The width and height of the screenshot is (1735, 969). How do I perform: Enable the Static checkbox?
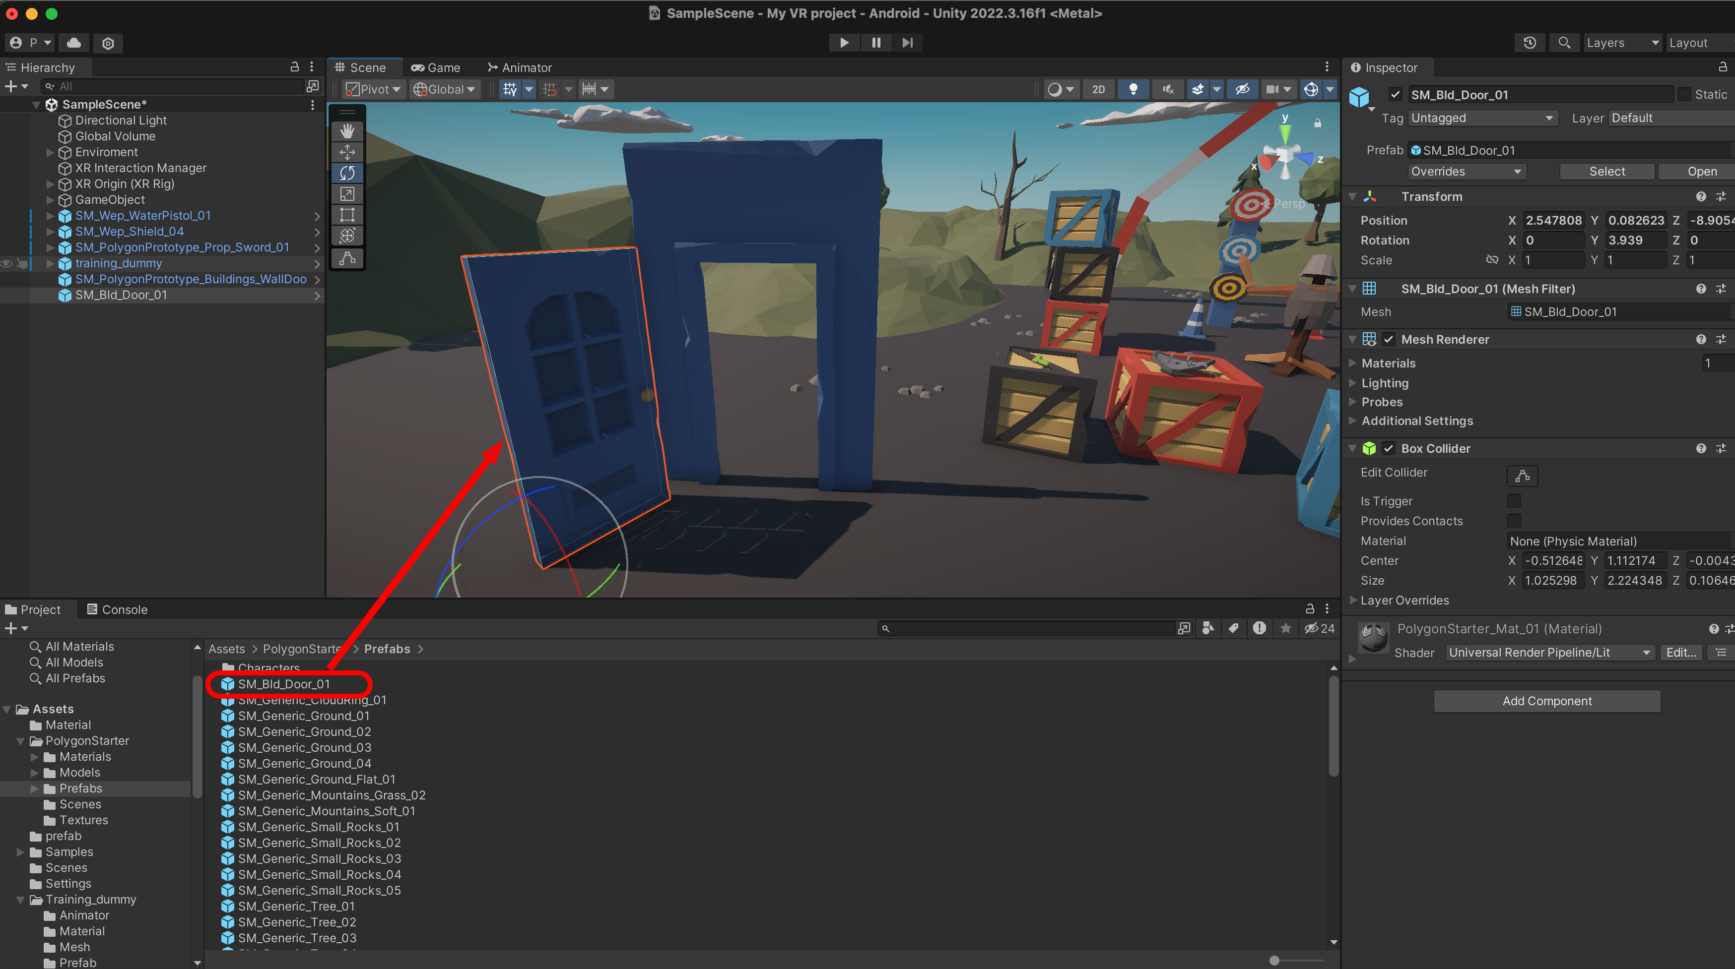[1684, 95]
